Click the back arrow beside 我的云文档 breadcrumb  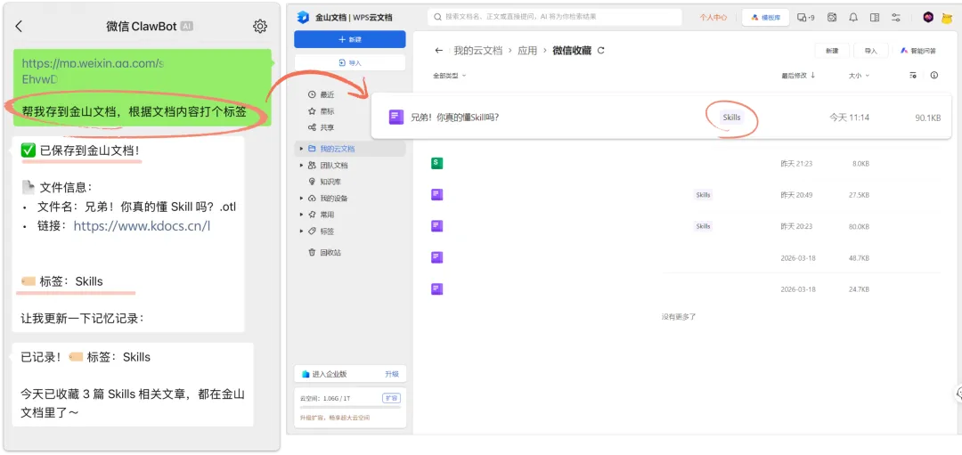click(x=438, y=50)
